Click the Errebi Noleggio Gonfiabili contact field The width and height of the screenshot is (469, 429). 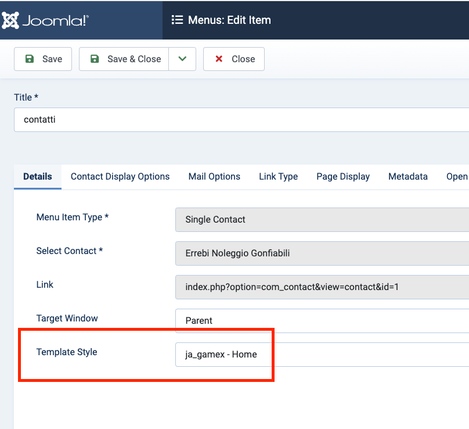pos(322,253)
